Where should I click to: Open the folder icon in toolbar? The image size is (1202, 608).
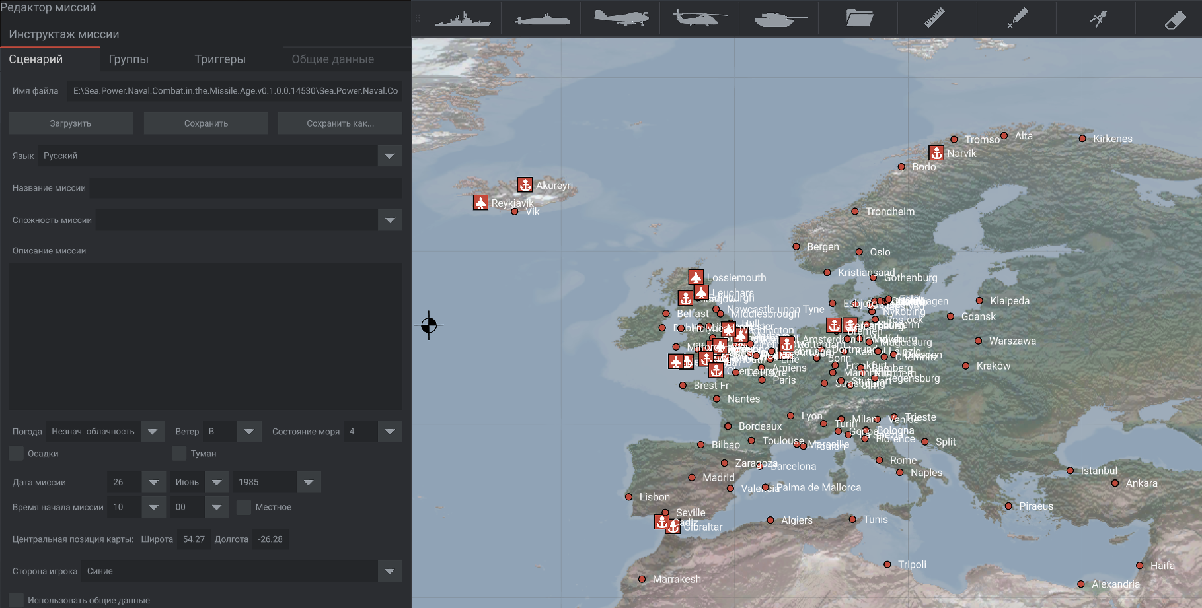859,18
